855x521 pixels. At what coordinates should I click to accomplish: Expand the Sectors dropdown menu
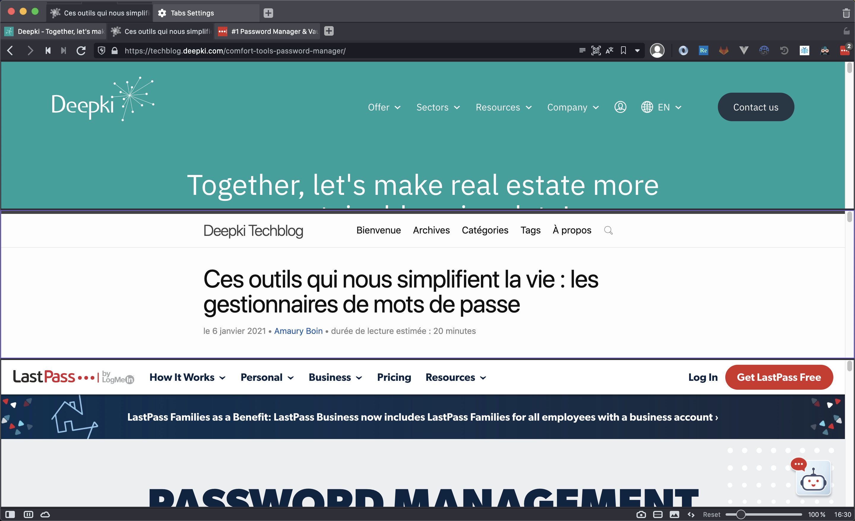coord(438,107)
